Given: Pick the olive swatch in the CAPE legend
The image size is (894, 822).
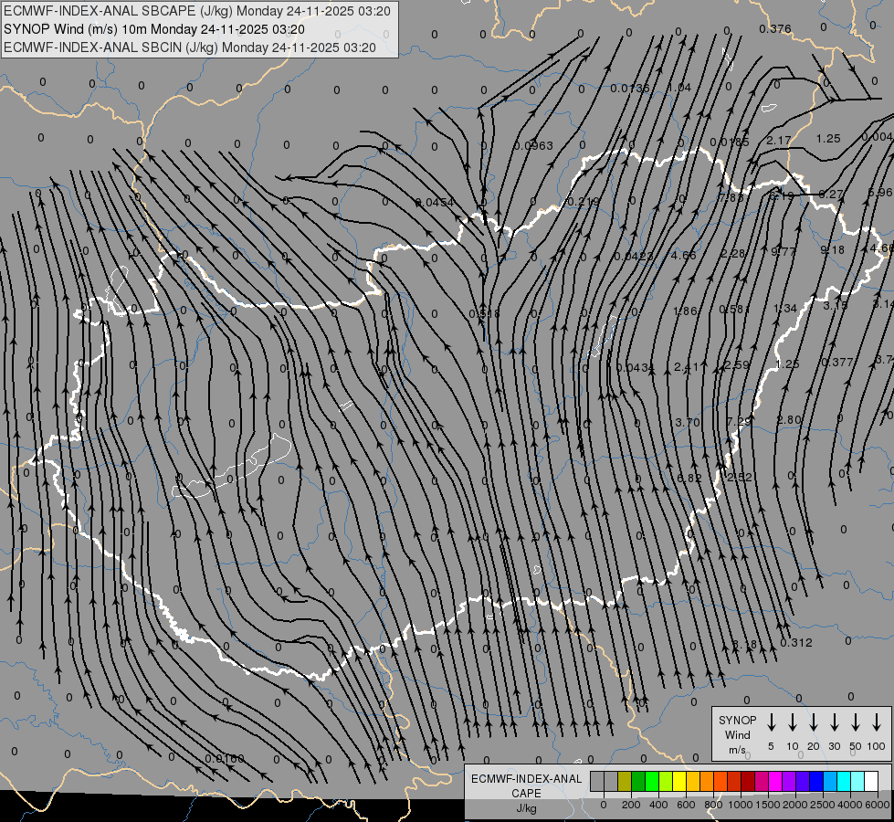Looking at the screenshot, I should [x=625, y=782].
